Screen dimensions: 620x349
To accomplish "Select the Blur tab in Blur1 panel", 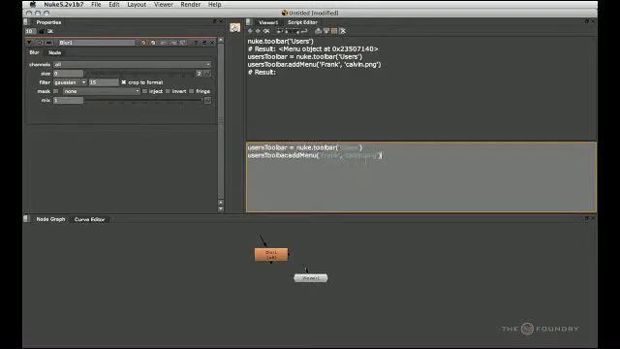I will tap(35, 52).
